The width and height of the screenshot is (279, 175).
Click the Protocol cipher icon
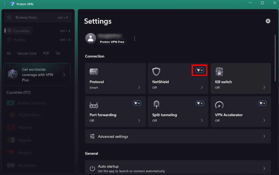tap(94, 72)
